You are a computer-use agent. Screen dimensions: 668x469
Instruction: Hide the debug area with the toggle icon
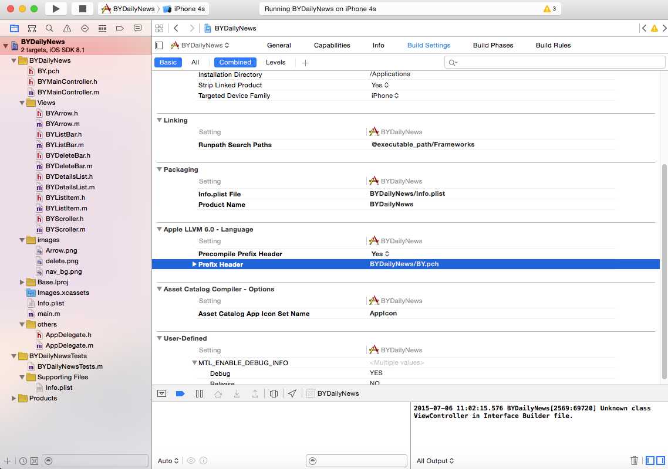[x=162, y=394]
